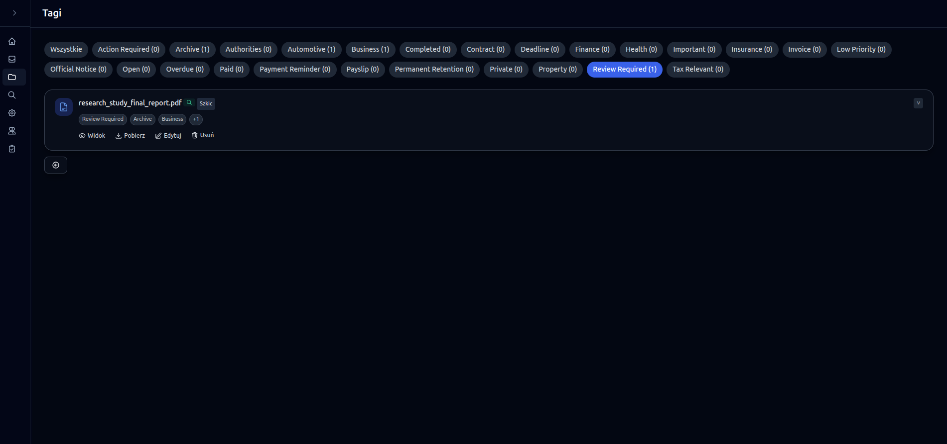The image size is (947, 444).
Task: Filter by Property (0) tag
Action: point(557,69)
